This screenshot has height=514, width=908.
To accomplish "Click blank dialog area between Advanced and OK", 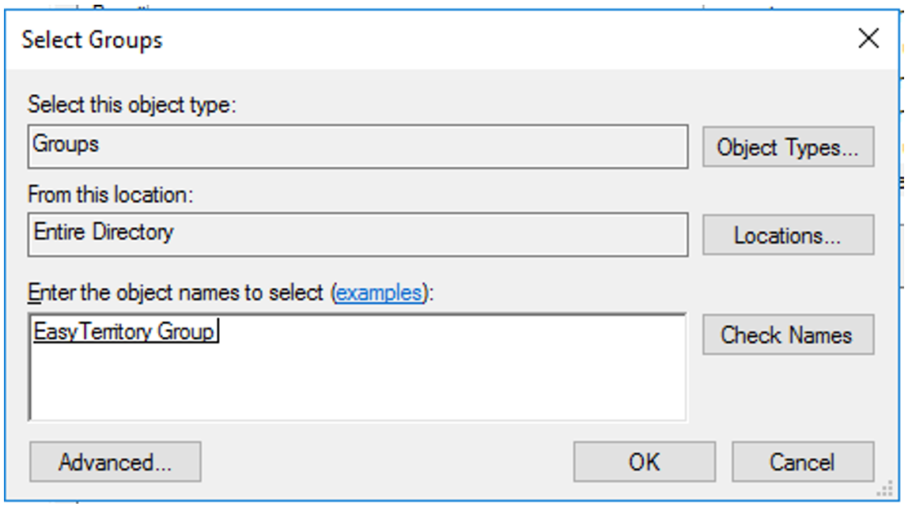I will tap(387, 462).
